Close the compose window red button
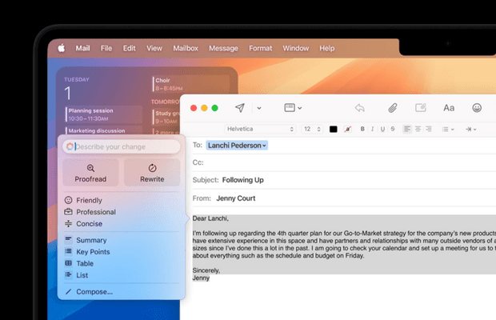Screen dimensions: 496x320 click(x=194, y=108)
